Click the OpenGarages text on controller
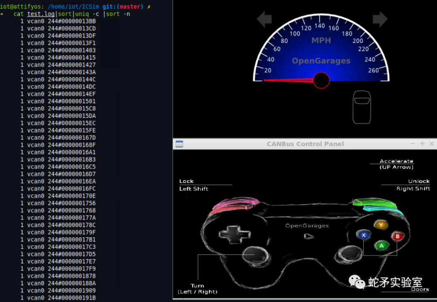437x302 pixels. click(x=307, y=226)
